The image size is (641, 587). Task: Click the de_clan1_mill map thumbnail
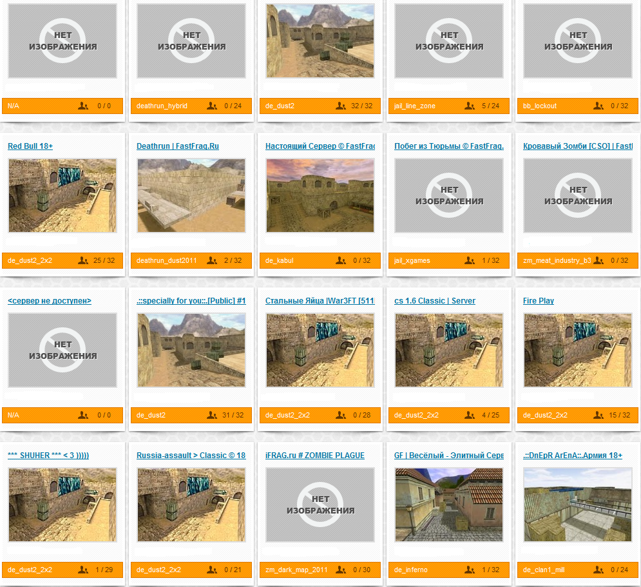(x=578, y=505)
